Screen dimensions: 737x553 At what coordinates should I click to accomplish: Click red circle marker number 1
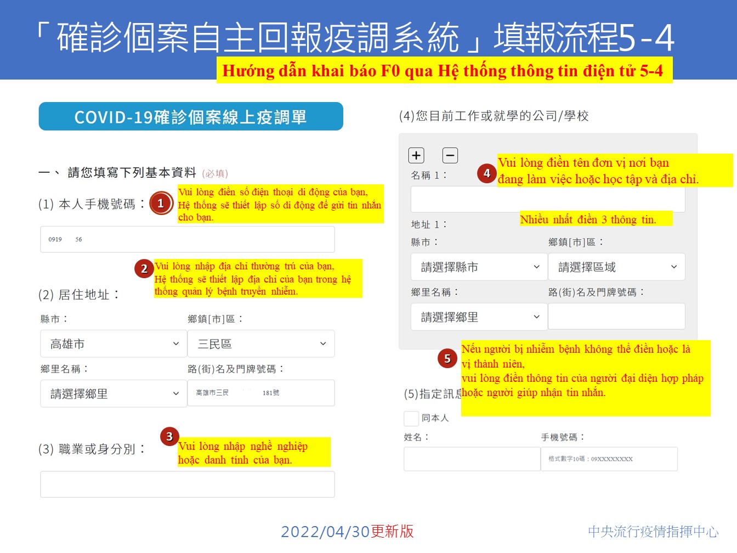click(x=161, y=204)
